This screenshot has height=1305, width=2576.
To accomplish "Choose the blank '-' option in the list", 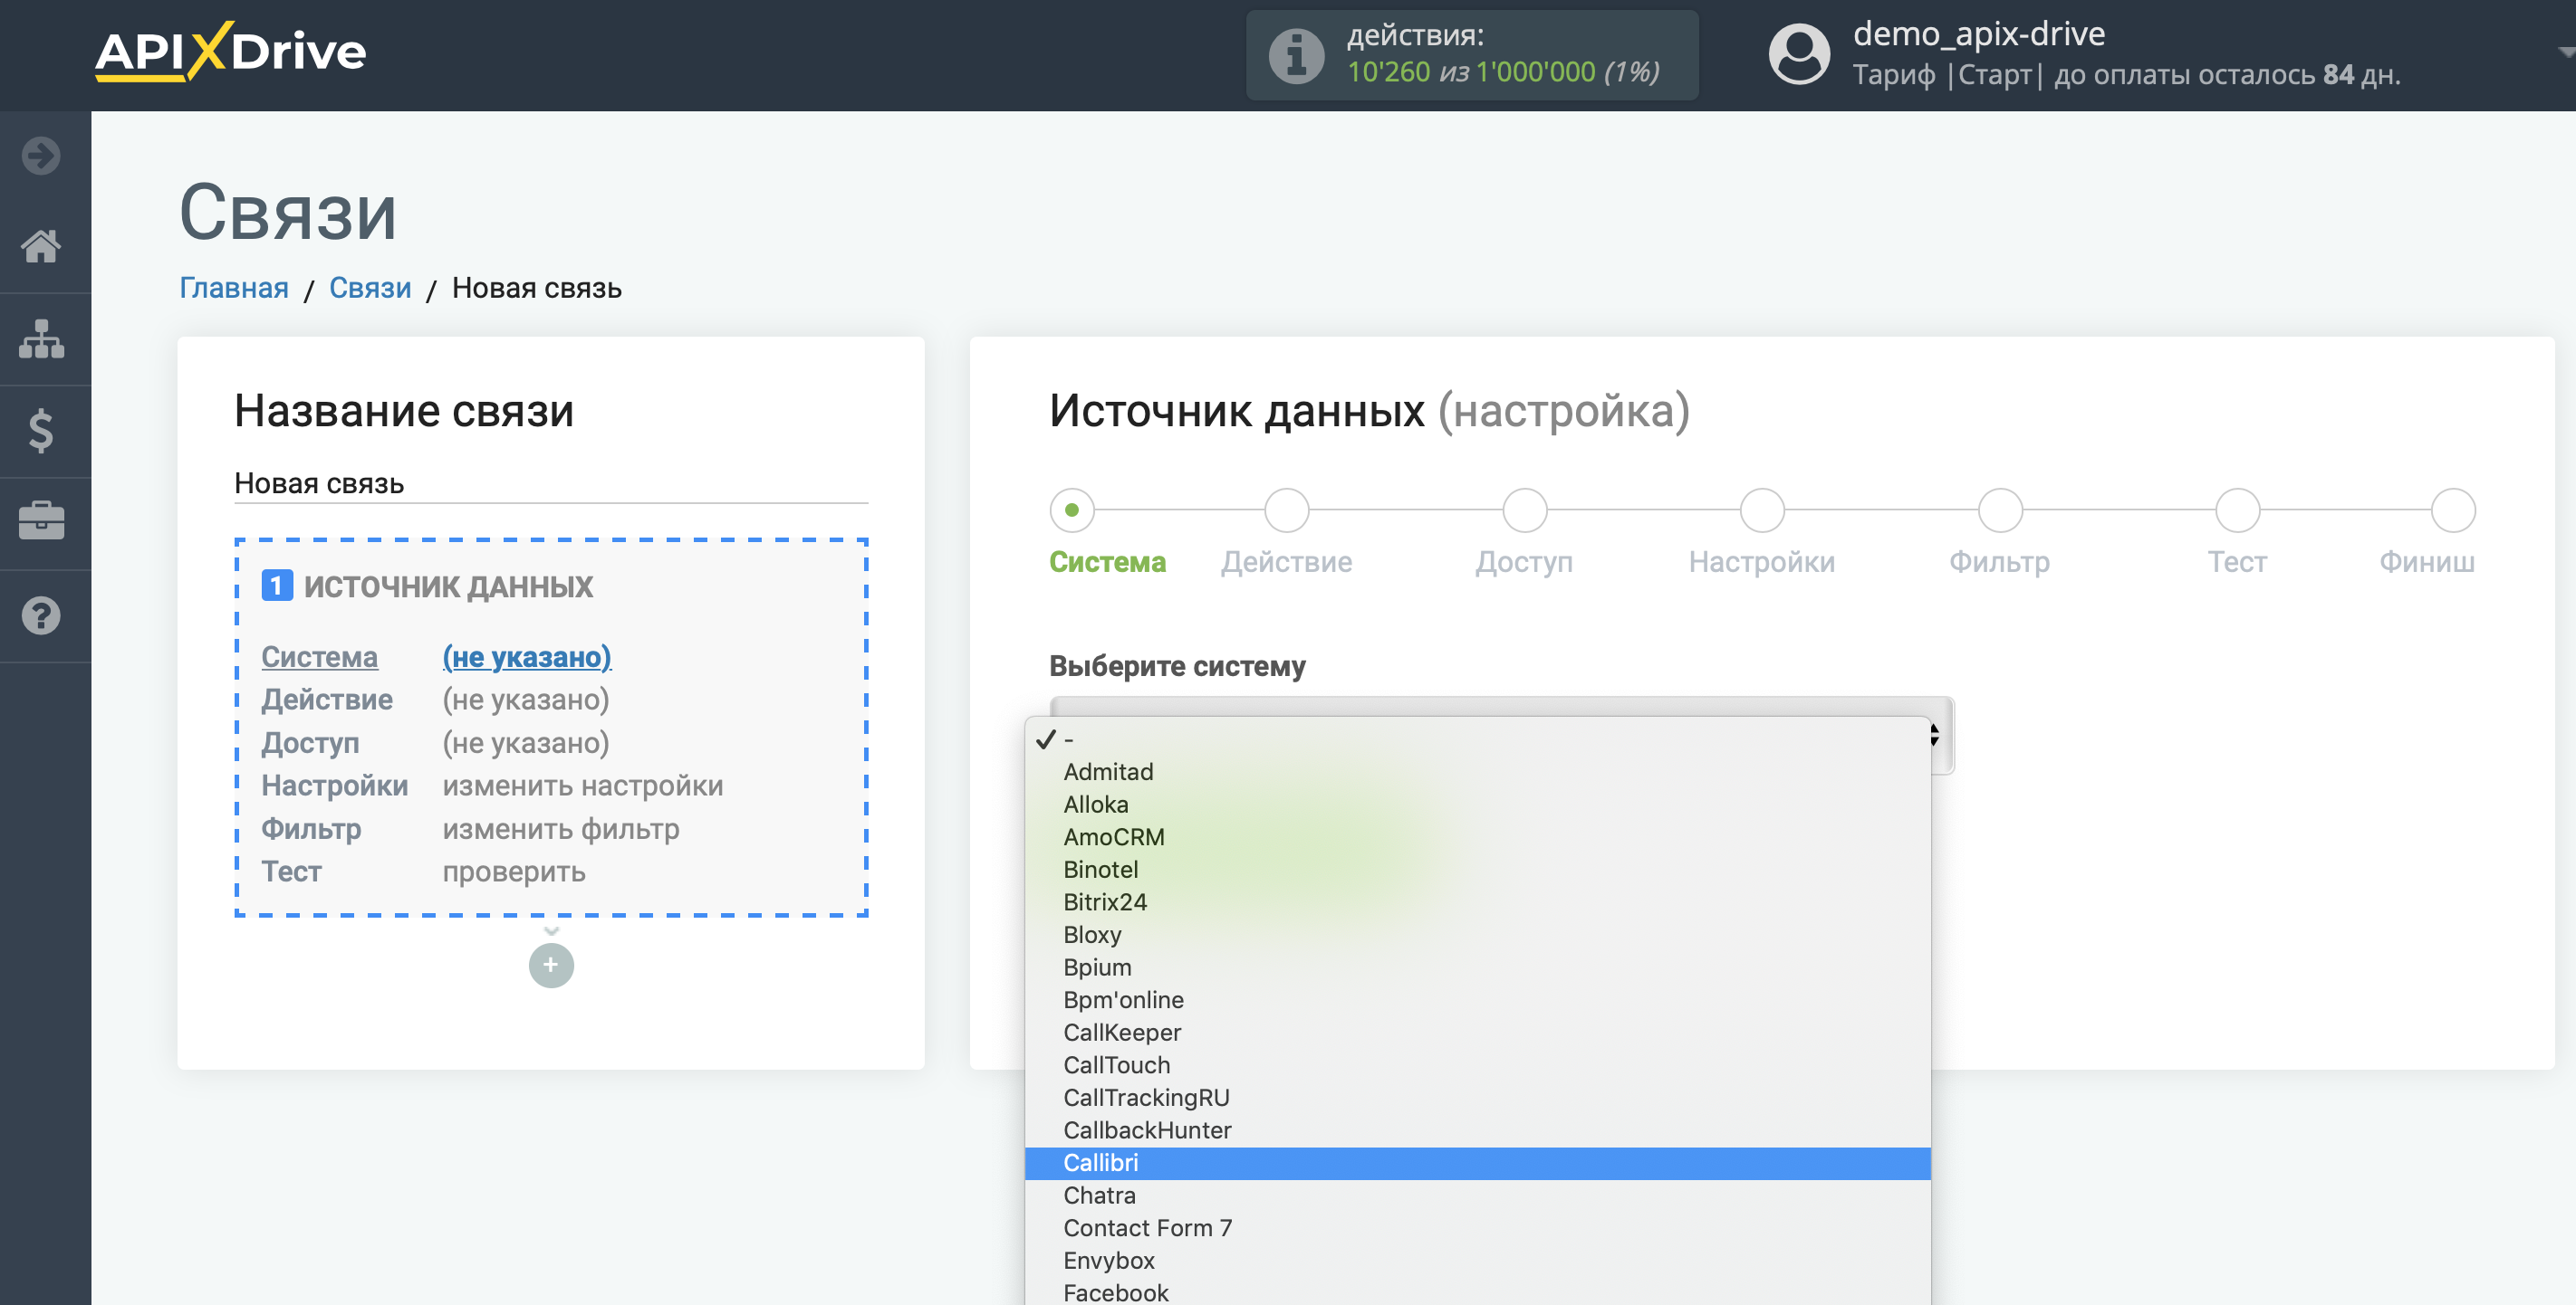I will coord(1477,739).
